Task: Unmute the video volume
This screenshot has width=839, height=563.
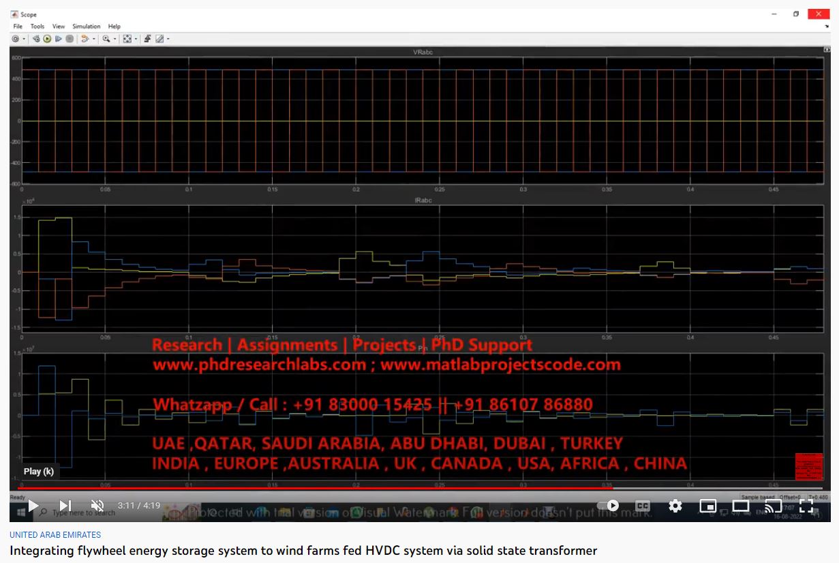Action: click(98, 506)
